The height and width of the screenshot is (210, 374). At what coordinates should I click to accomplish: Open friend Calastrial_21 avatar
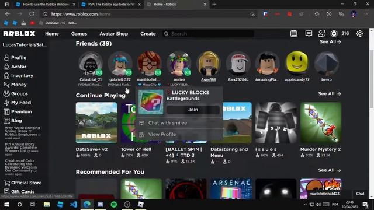(91, 64)
